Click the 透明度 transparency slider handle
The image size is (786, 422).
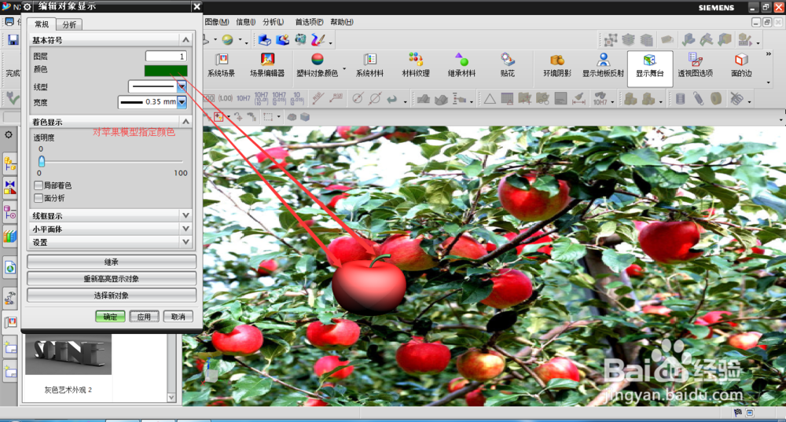42,161
